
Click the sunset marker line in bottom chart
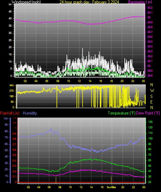pos(111,180)
